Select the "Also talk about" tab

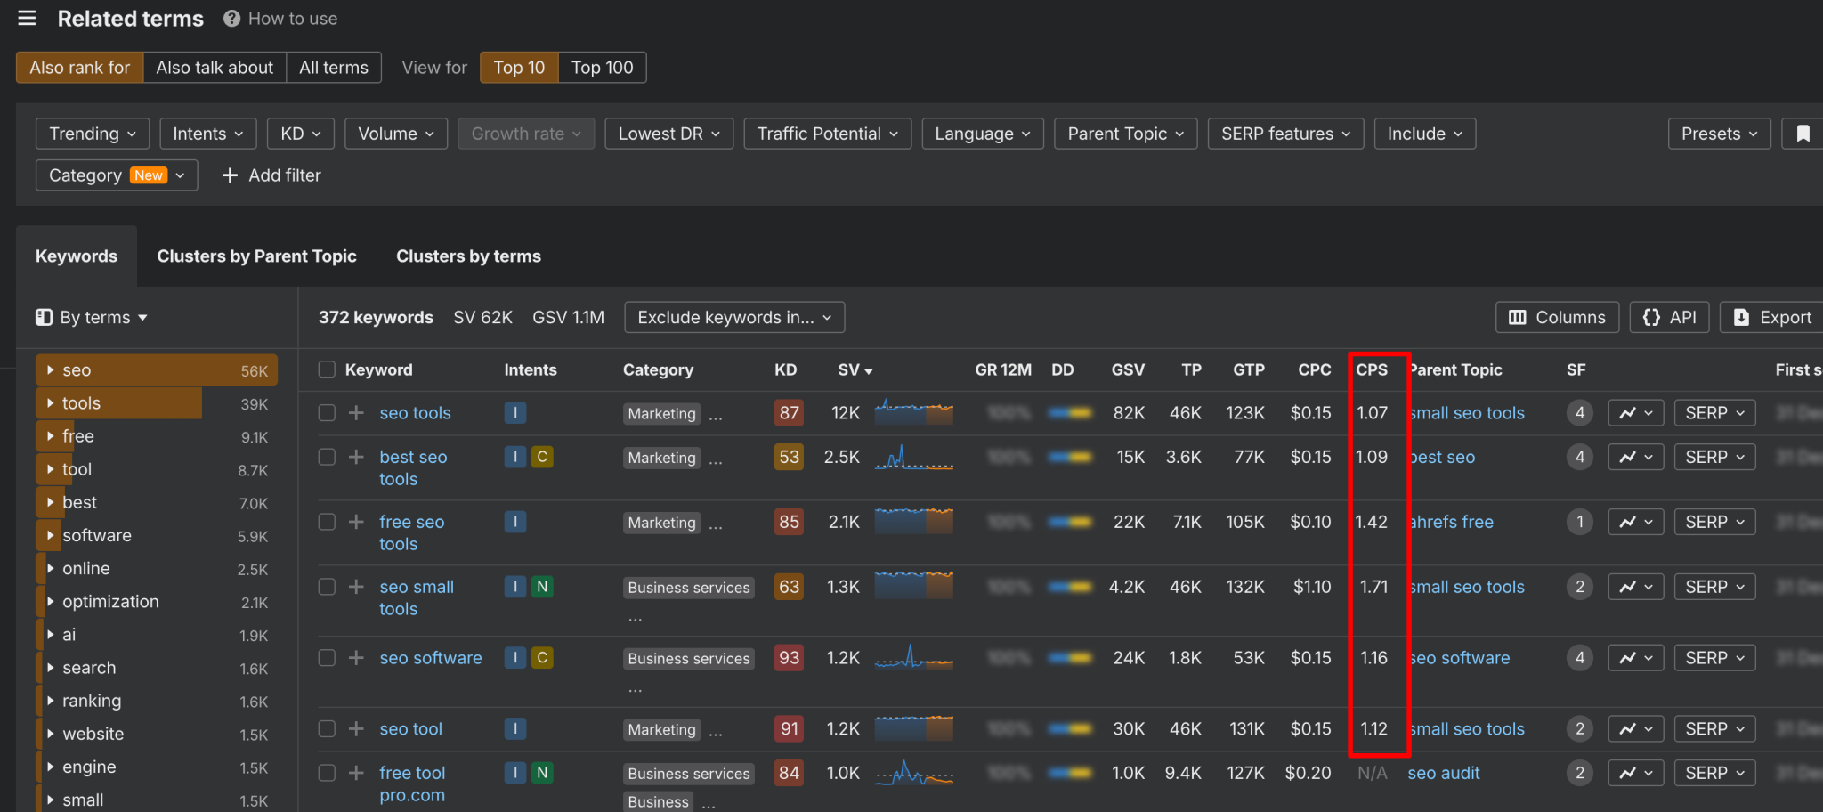[x=214, y=67]
